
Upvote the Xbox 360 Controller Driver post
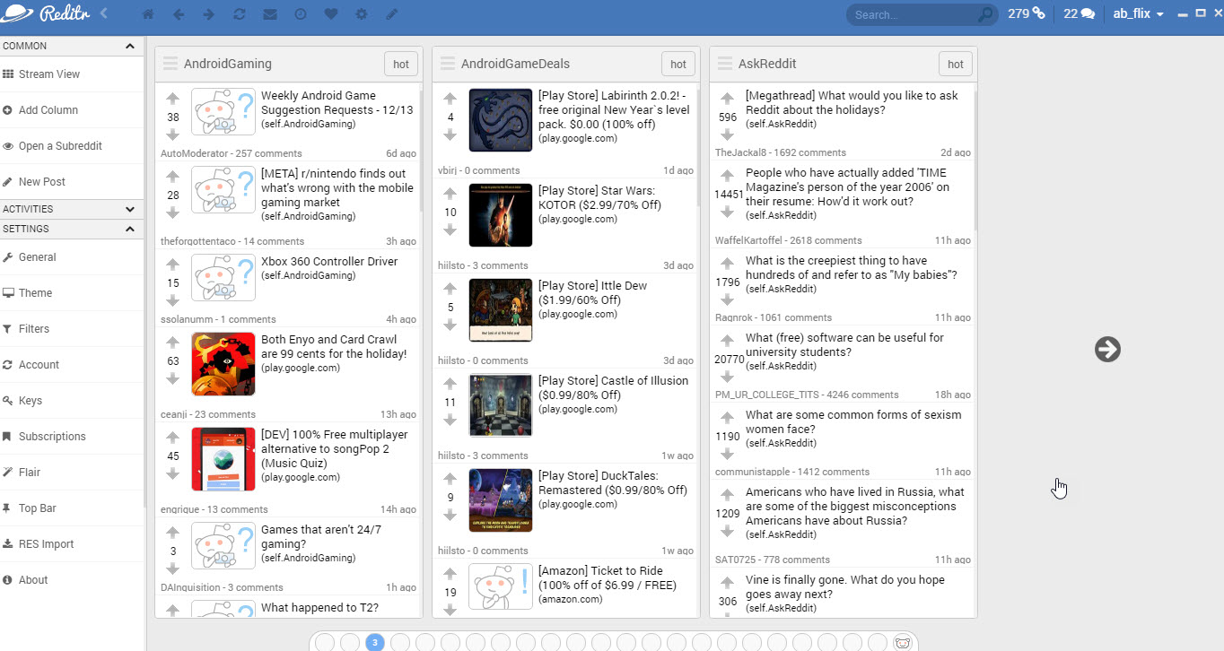point(173,265)
